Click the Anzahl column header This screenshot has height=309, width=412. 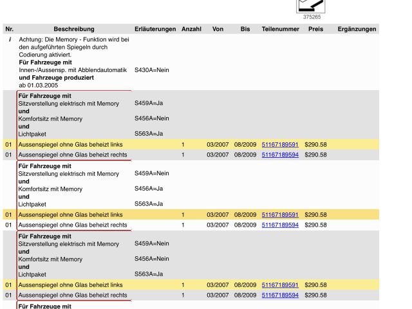point(191,29)
